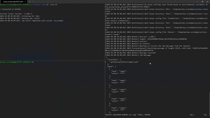Click the "mask": [ JSON key
Viewport: 210px width, 118px height.
click(x=112, y=67)
